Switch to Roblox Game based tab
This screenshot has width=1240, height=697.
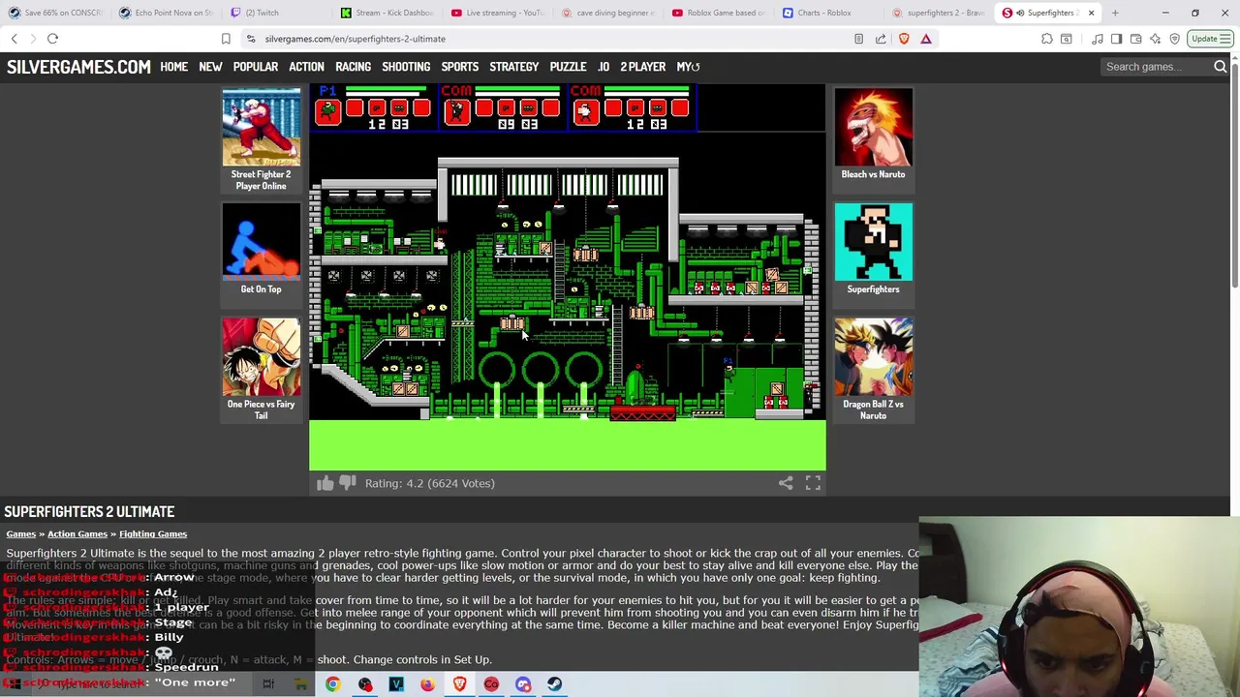717,13
